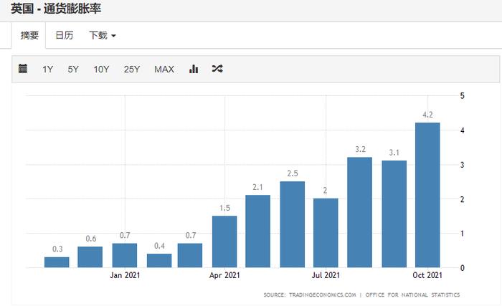Click the shuffle compare icon
This screenshot has height=306, width=502.
tap(217, 69)
